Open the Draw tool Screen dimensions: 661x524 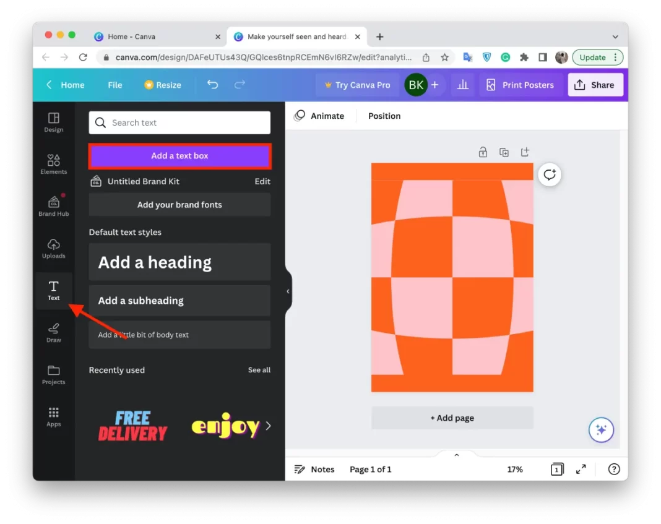[x=54, y=333]
